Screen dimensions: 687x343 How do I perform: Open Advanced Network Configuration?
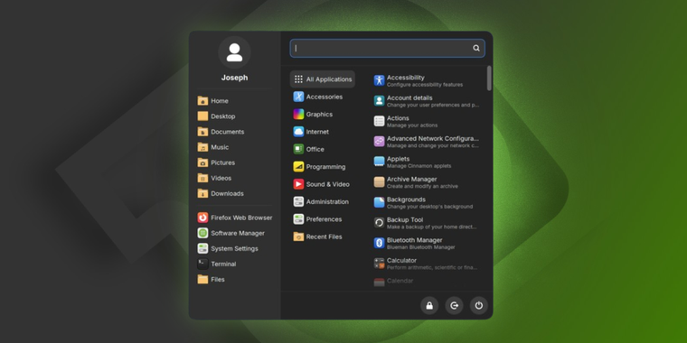[427, 142]
